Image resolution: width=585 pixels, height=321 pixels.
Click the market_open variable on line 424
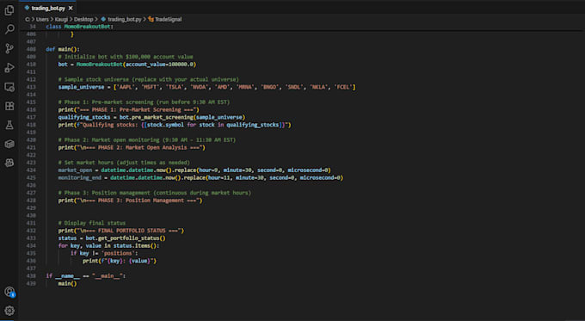[x=75, y=170]
